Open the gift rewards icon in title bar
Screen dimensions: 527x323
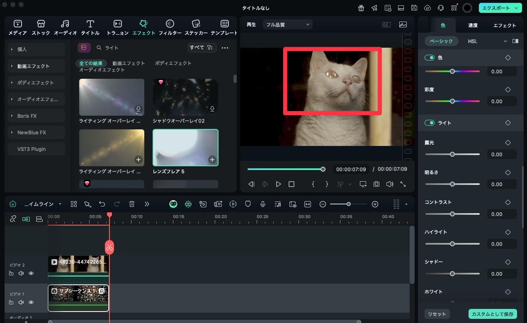361,8
